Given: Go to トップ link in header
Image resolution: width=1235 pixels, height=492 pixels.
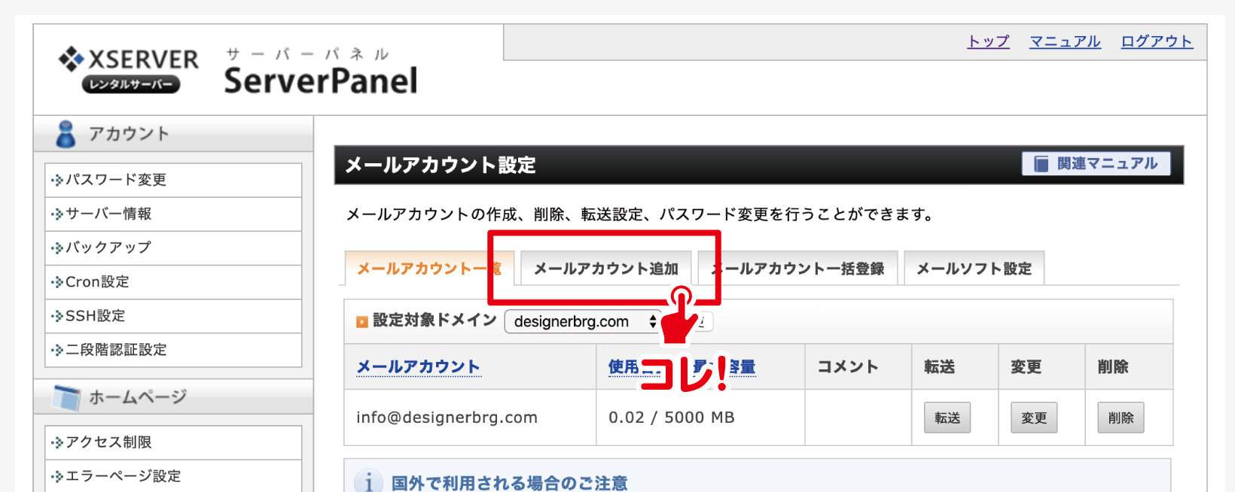Looking at the screenshot, I should tap(988, 41).
